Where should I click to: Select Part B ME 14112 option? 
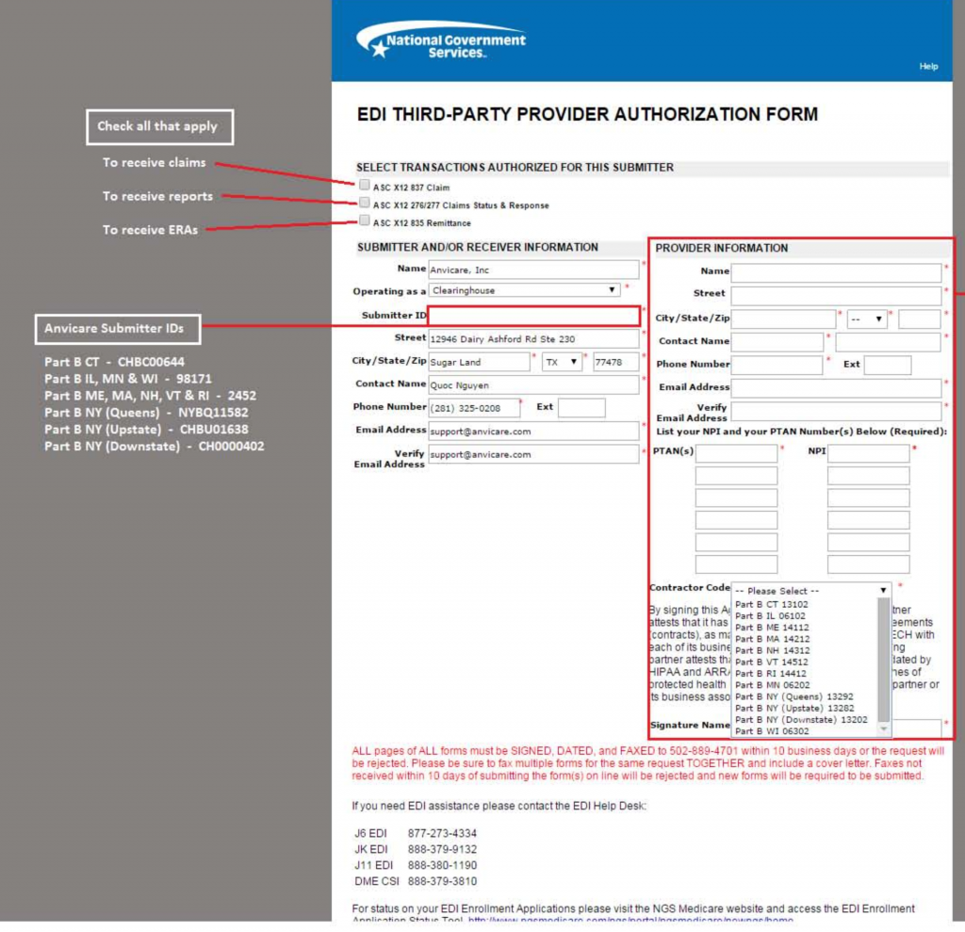click(807, 628)
